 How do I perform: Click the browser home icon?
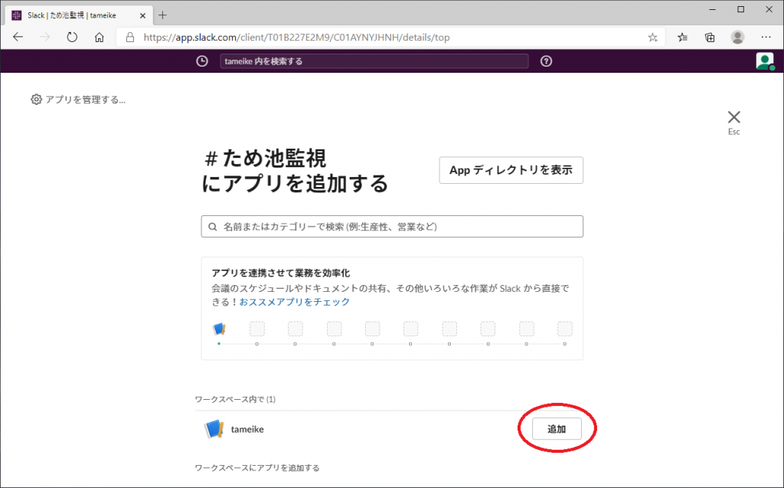click(x=99, y=37)
